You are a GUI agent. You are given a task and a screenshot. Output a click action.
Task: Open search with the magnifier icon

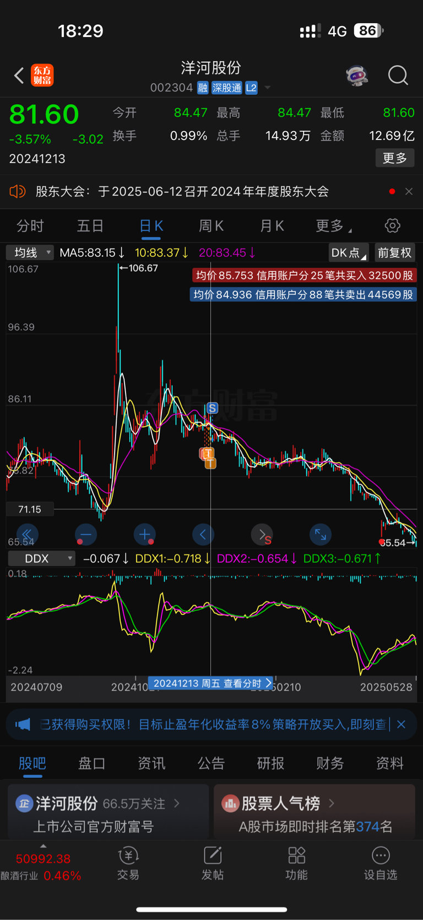coord(398,76)
